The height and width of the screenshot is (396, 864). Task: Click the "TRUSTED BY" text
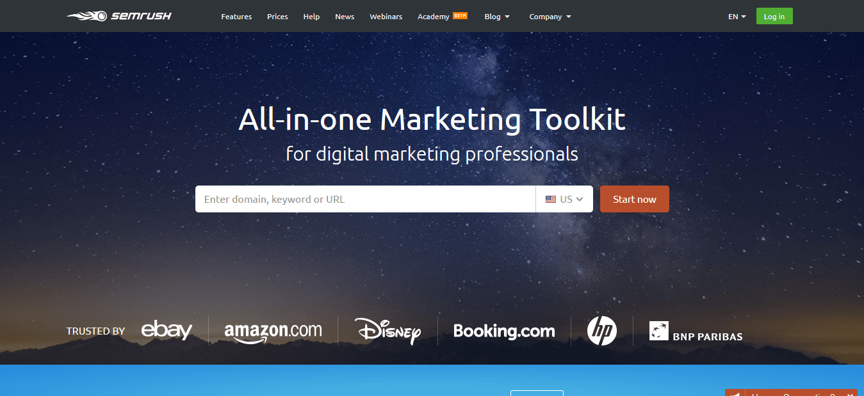[x=95, y=331]
